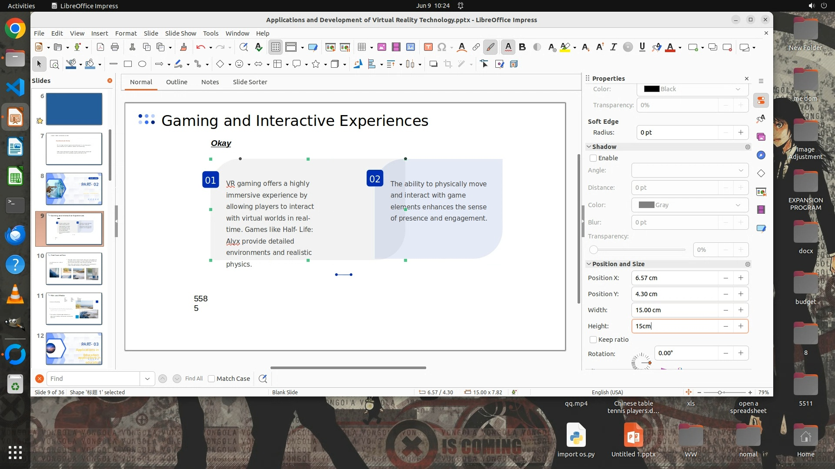835x469 pixels.
Task: Open the Slide Show menu
Action: 180,33
